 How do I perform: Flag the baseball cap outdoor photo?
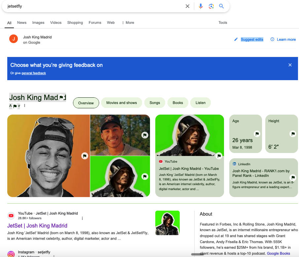click(x=145, y=135)
